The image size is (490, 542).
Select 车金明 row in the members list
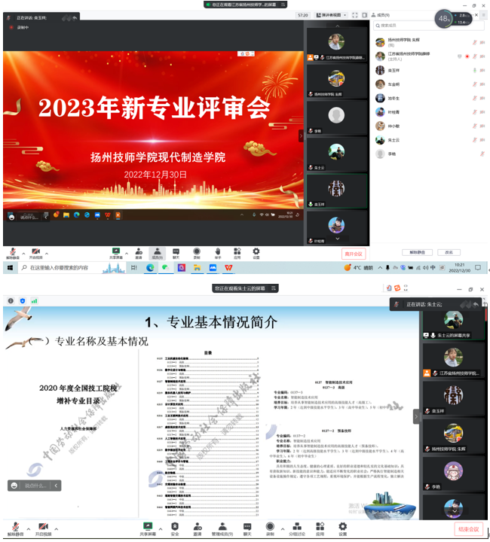[x=430, y=84]
